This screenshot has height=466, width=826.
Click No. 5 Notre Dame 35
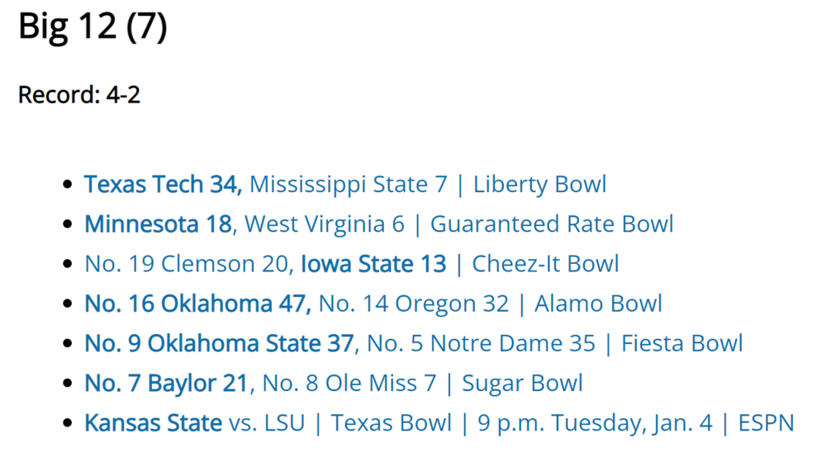tap(481, 343)
